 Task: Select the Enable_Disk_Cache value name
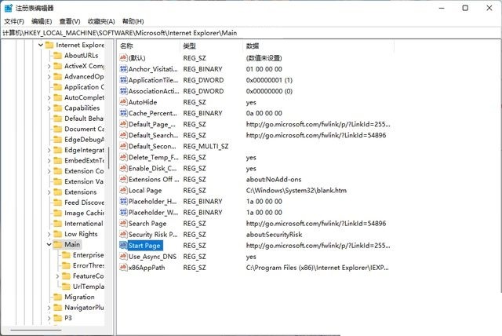coord(153,169)
